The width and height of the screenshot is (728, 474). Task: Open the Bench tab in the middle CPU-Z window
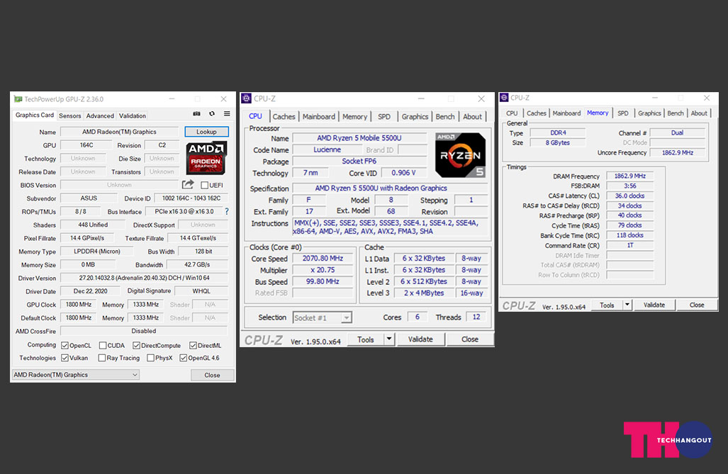click(x=444, y=116)
